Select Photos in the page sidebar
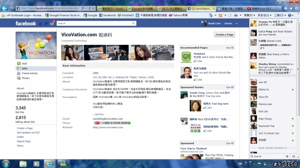The image size is (300, 168). click(26, 78)
